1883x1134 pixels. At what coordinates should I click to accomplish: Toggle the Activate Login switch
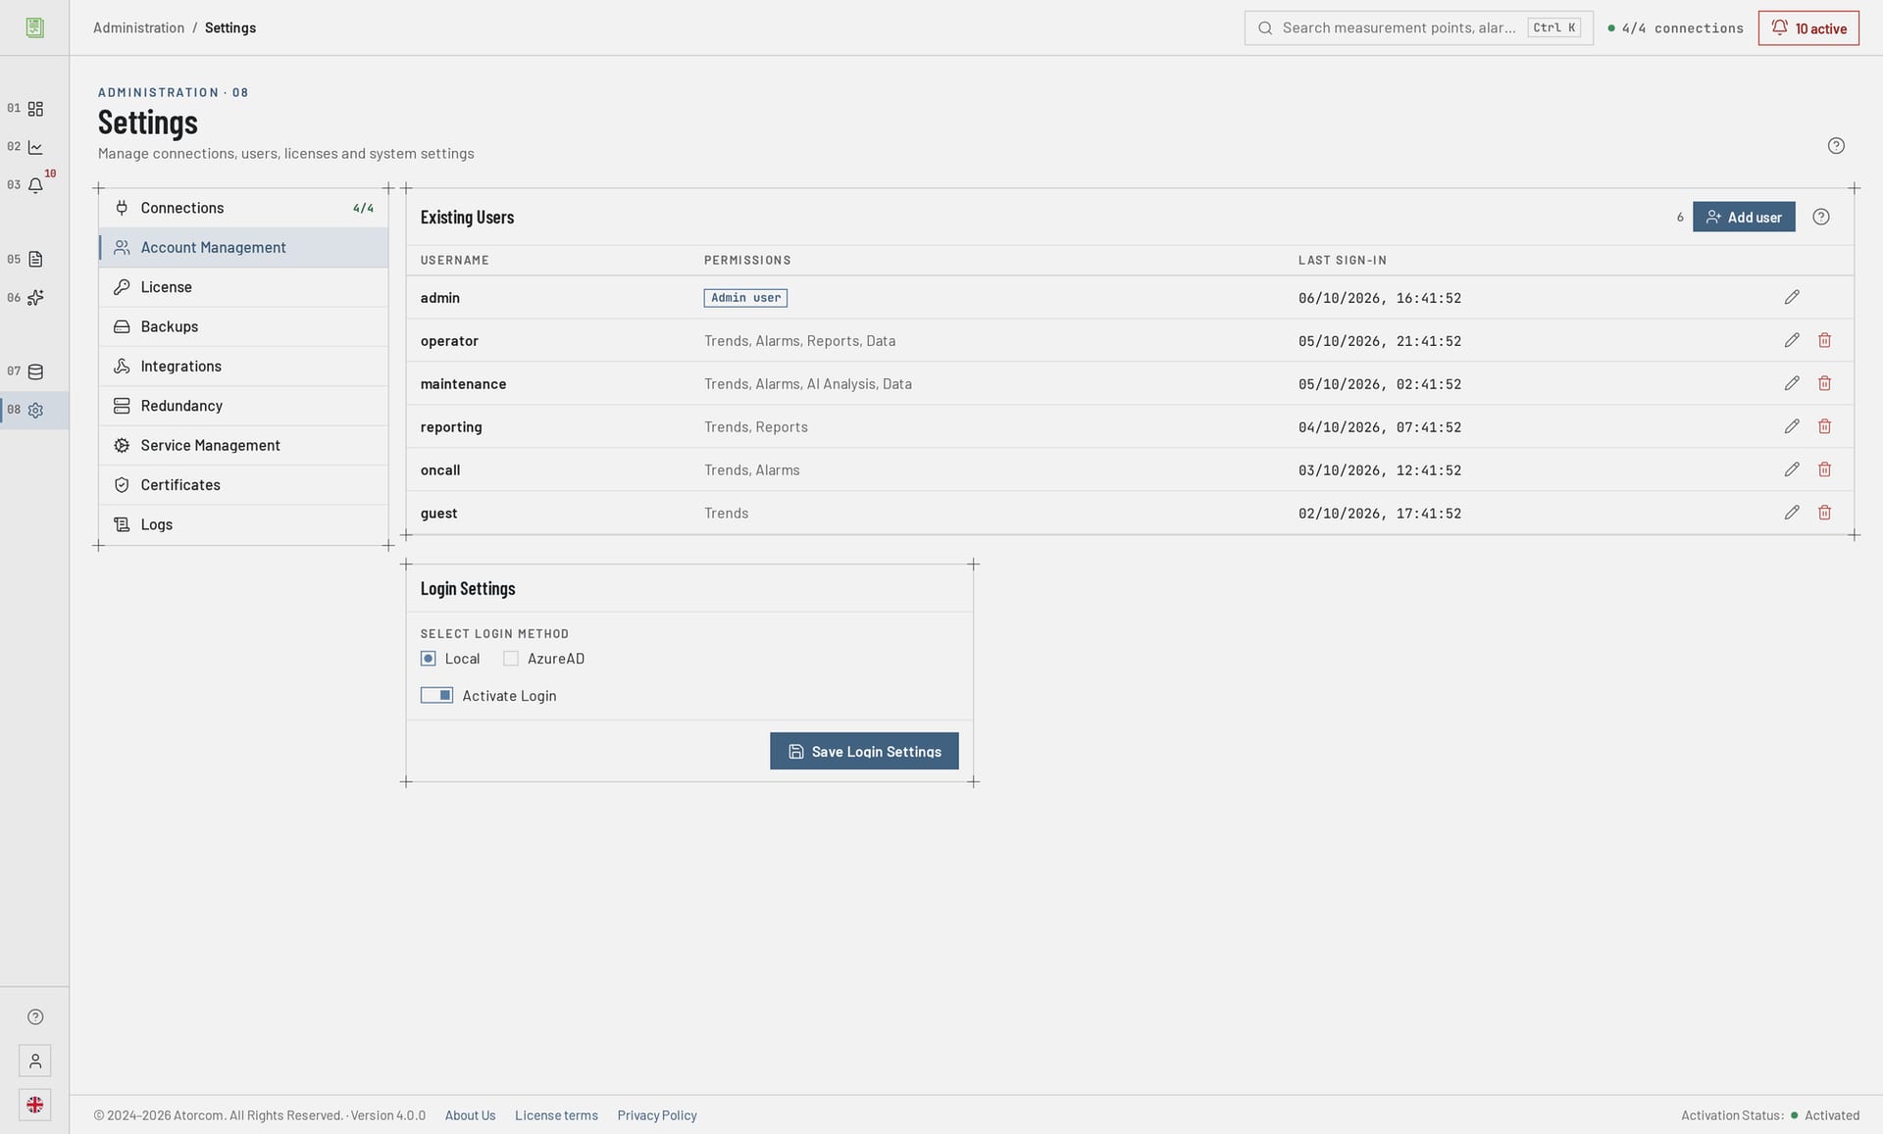pyautogui.click(x=436, y=695)
